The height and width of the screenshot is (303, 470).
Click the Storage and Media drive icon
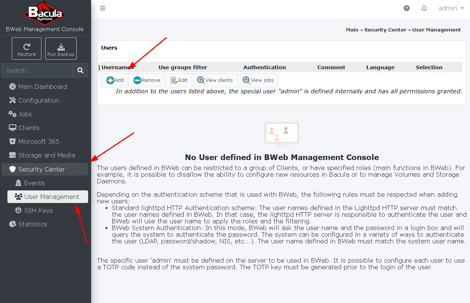[x=13, y=155]
